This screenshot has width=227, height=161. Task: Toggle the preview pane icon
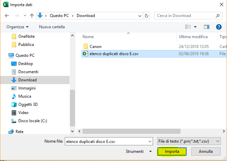(x=206, y=27)
